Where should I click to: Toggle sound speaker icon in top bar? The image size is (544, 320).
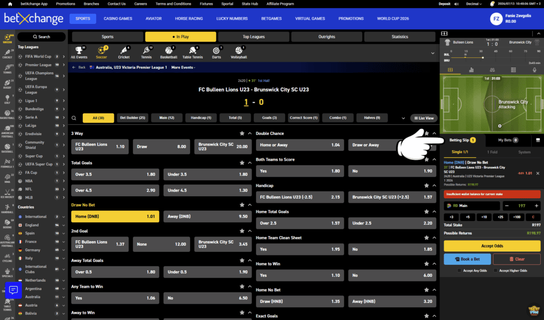(456, 4)
